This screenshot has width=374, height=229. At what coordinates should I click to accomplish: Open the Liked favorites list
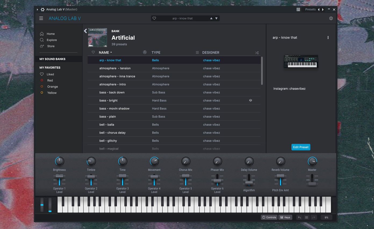[47, 74]
